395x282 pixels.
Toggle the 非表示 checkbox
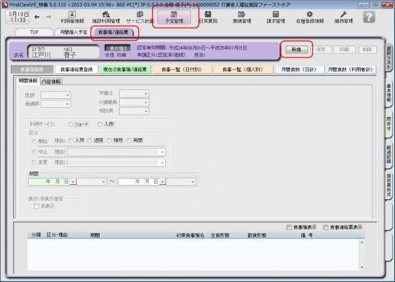[37, 206]
